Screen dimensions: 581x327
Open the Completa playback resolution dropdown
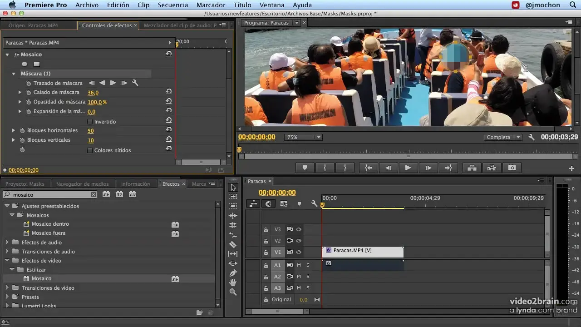tap(503, 137)
